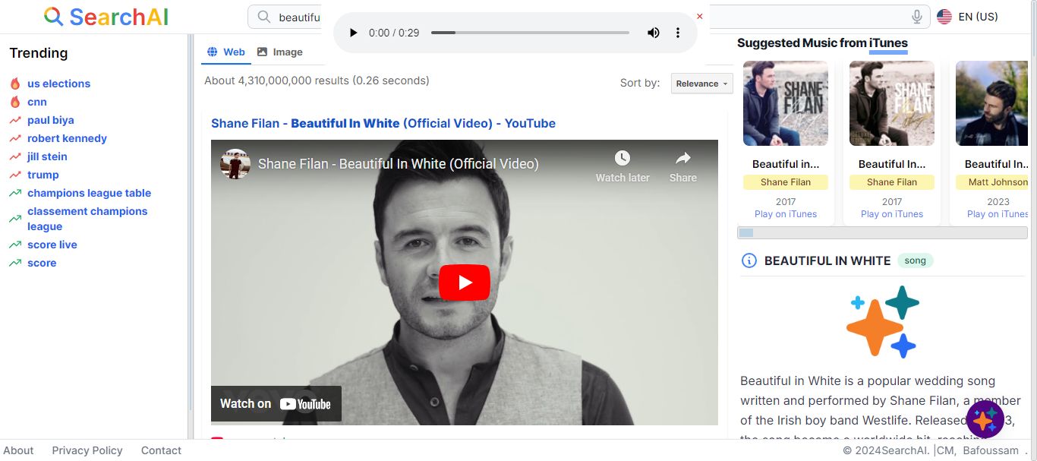Switch to the Image results tab
Image resolution: width=1037 pixels, height=461 pixels.
(x=279, y=52)
